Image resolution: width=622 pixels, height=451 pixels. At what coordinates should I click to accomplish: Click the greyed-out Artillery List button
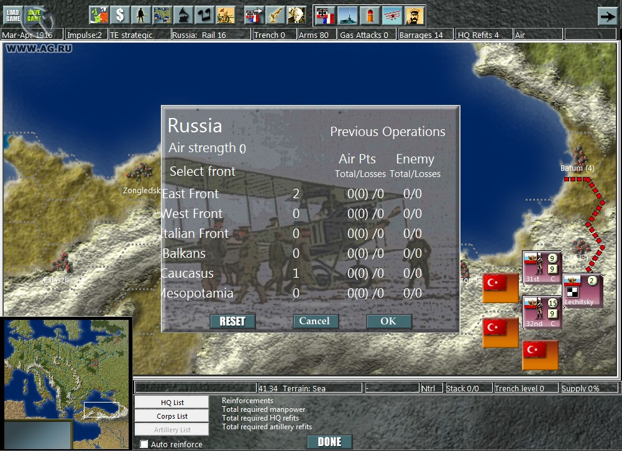(172, 430)
